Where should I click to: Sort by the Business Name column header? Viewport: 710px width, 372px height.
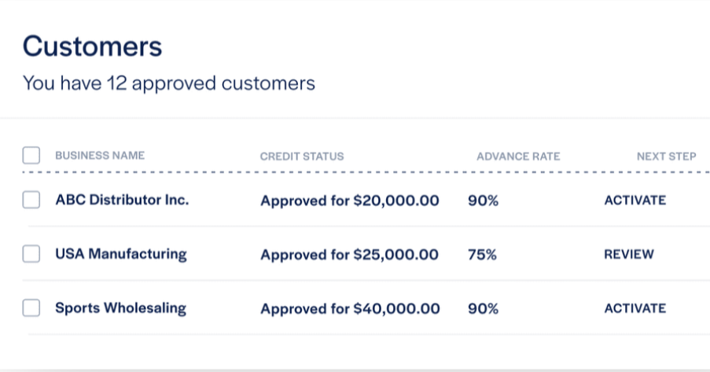click(x=100, y=156)
